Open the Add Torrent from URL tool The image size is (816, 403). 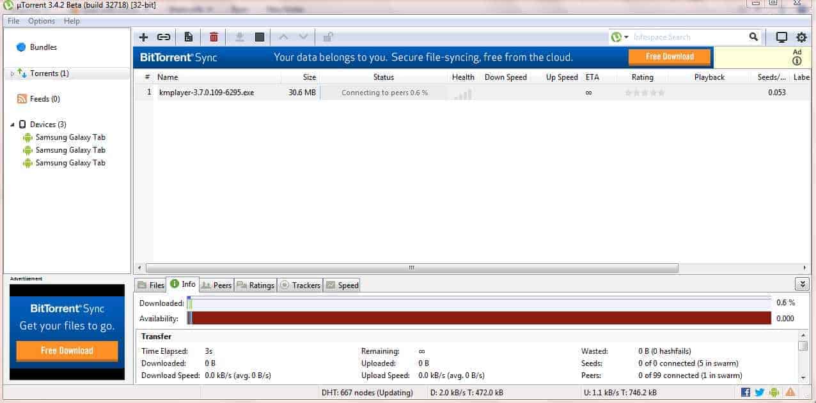point(165,37)
